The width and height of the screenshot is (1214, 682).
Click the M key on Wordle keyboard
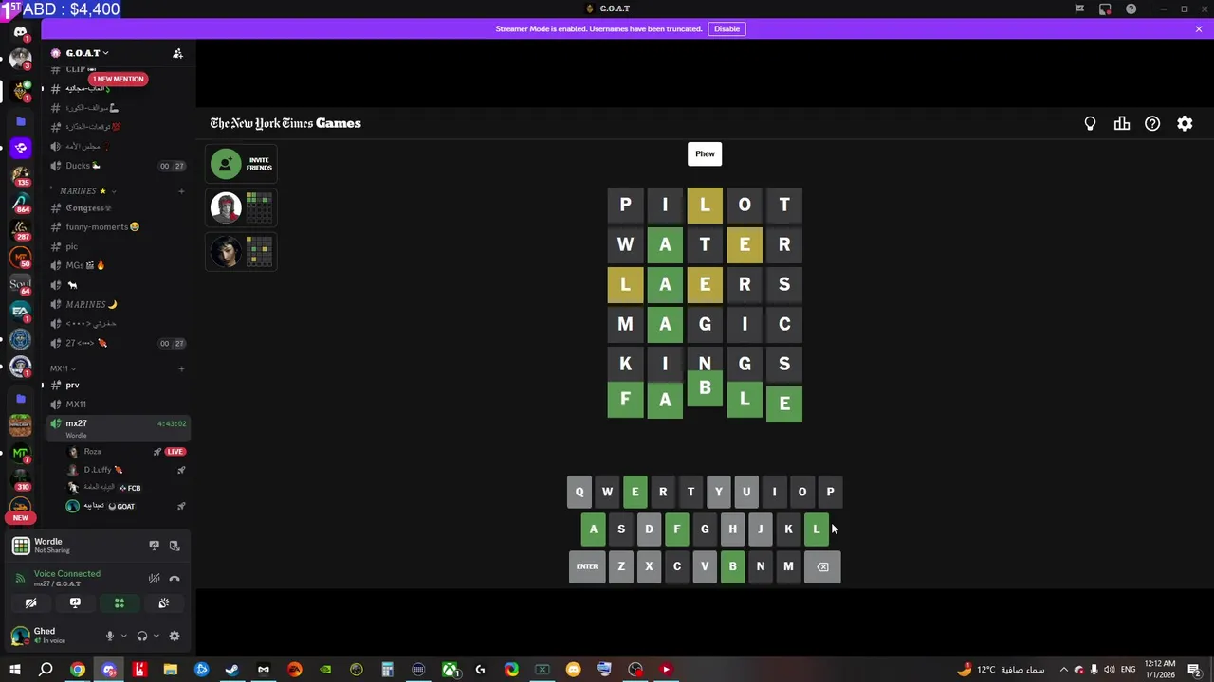click(788, 566)
